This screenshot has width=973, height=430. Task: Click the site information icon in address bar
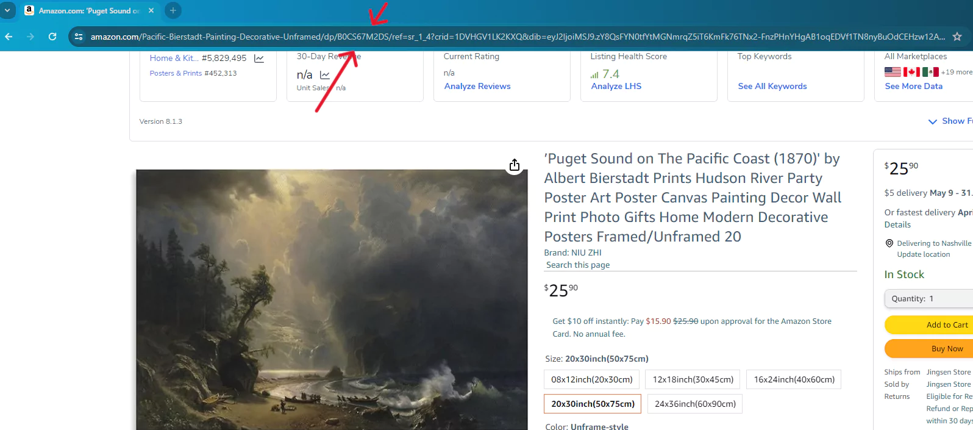click(79, 37)
